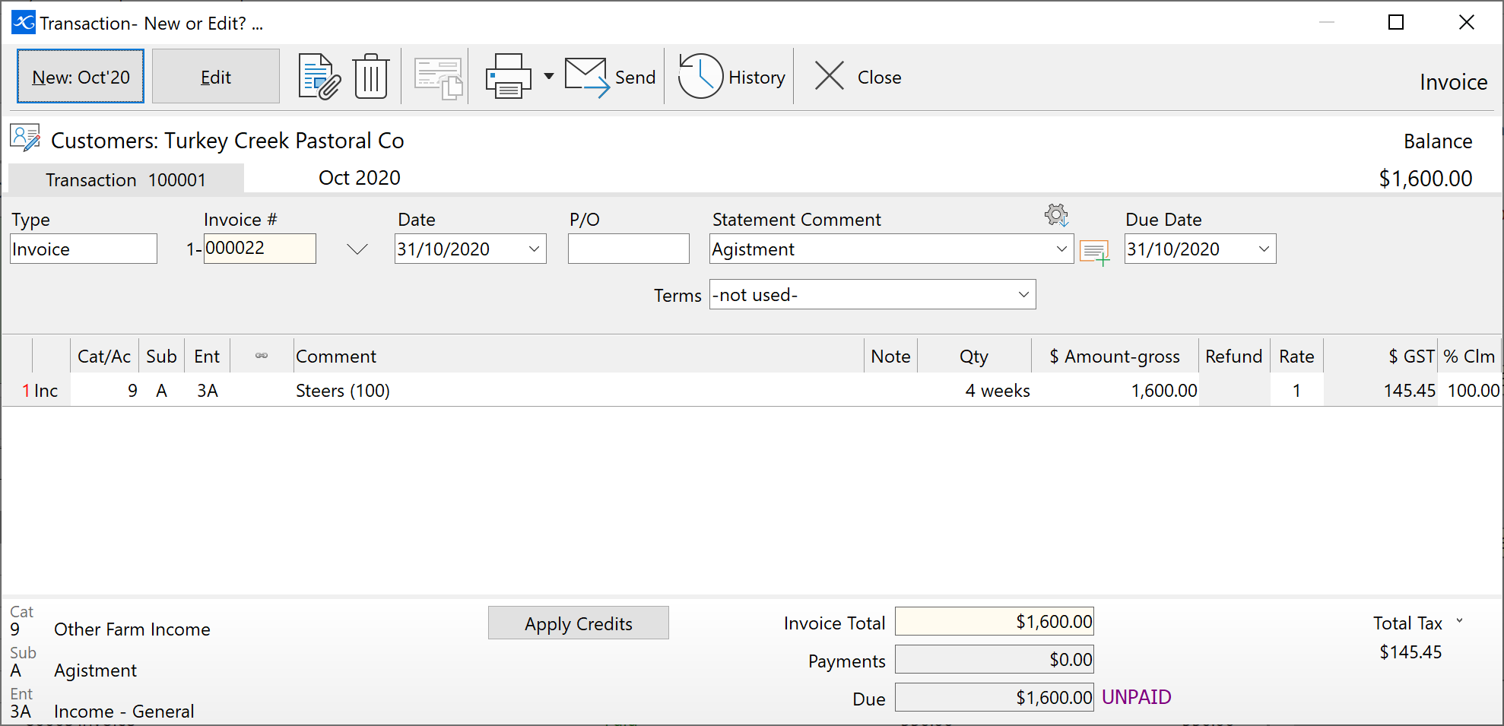Click the Refund column header
1504x726 pixels.
click(x=1234, y=356)
